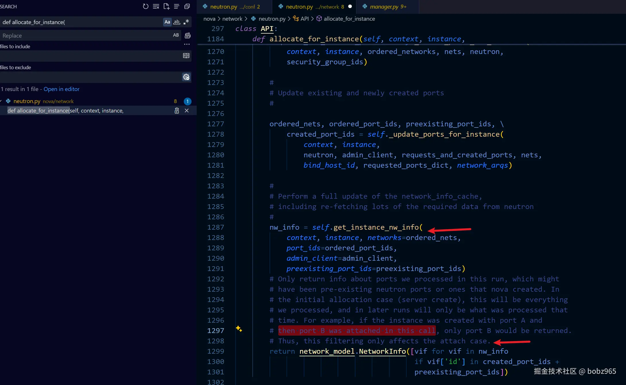Click get_instance_nw_info method call
Image resolution: width=626 pixels, height=385 pixels.
(x=376, y=227)
